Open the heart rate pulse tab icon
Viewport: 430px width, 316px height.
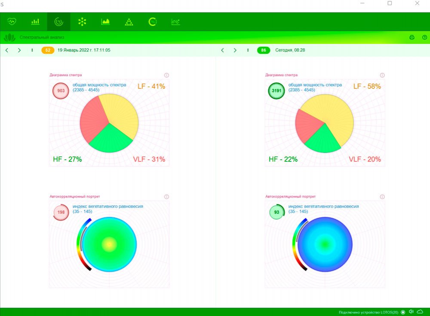[12, 22]
